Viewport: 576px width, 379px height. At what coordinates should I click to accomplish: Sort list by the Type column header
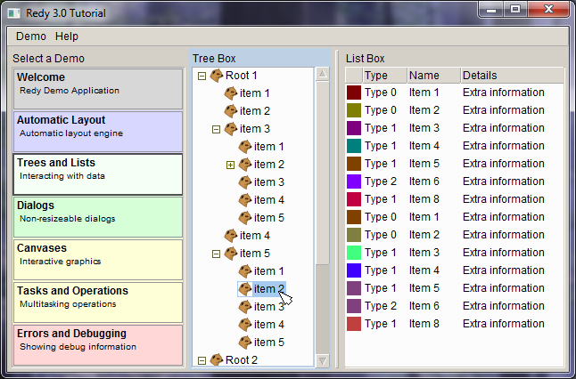coord(384,76)
